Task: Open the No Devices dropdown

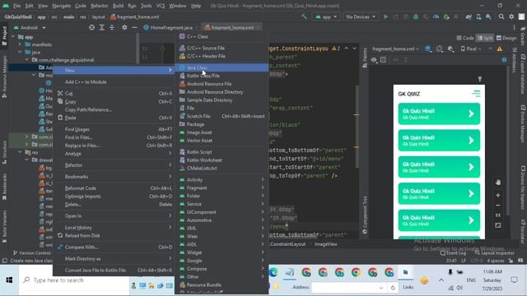Action: [x=361, y=16]
